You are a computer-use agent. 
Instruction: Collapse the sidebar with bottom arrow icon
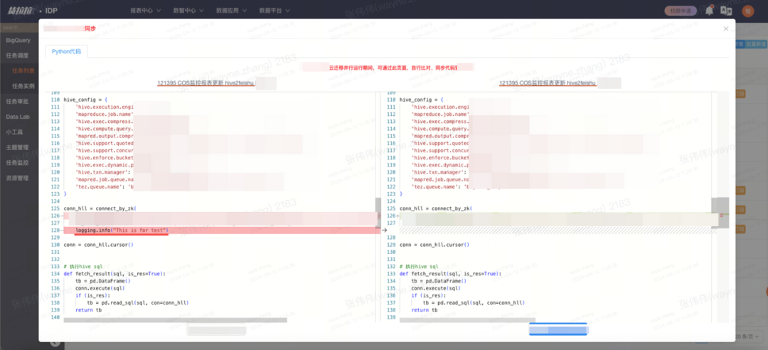tap(54, 342)
